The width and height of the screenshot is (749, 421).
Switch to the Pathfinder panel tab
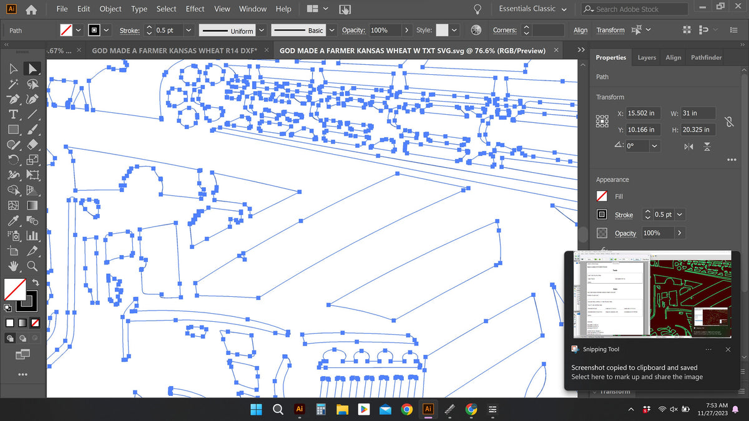(706, 57)
